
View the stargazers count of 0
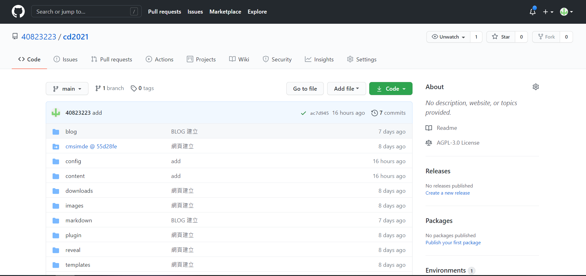point(521,37)
